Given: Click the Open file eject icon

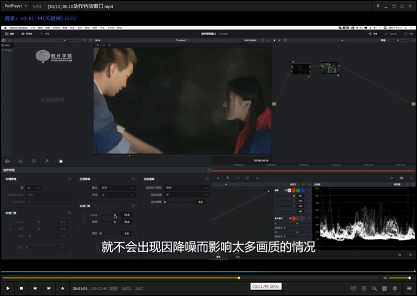Looking at the screenshot, I should coord(63,288).
